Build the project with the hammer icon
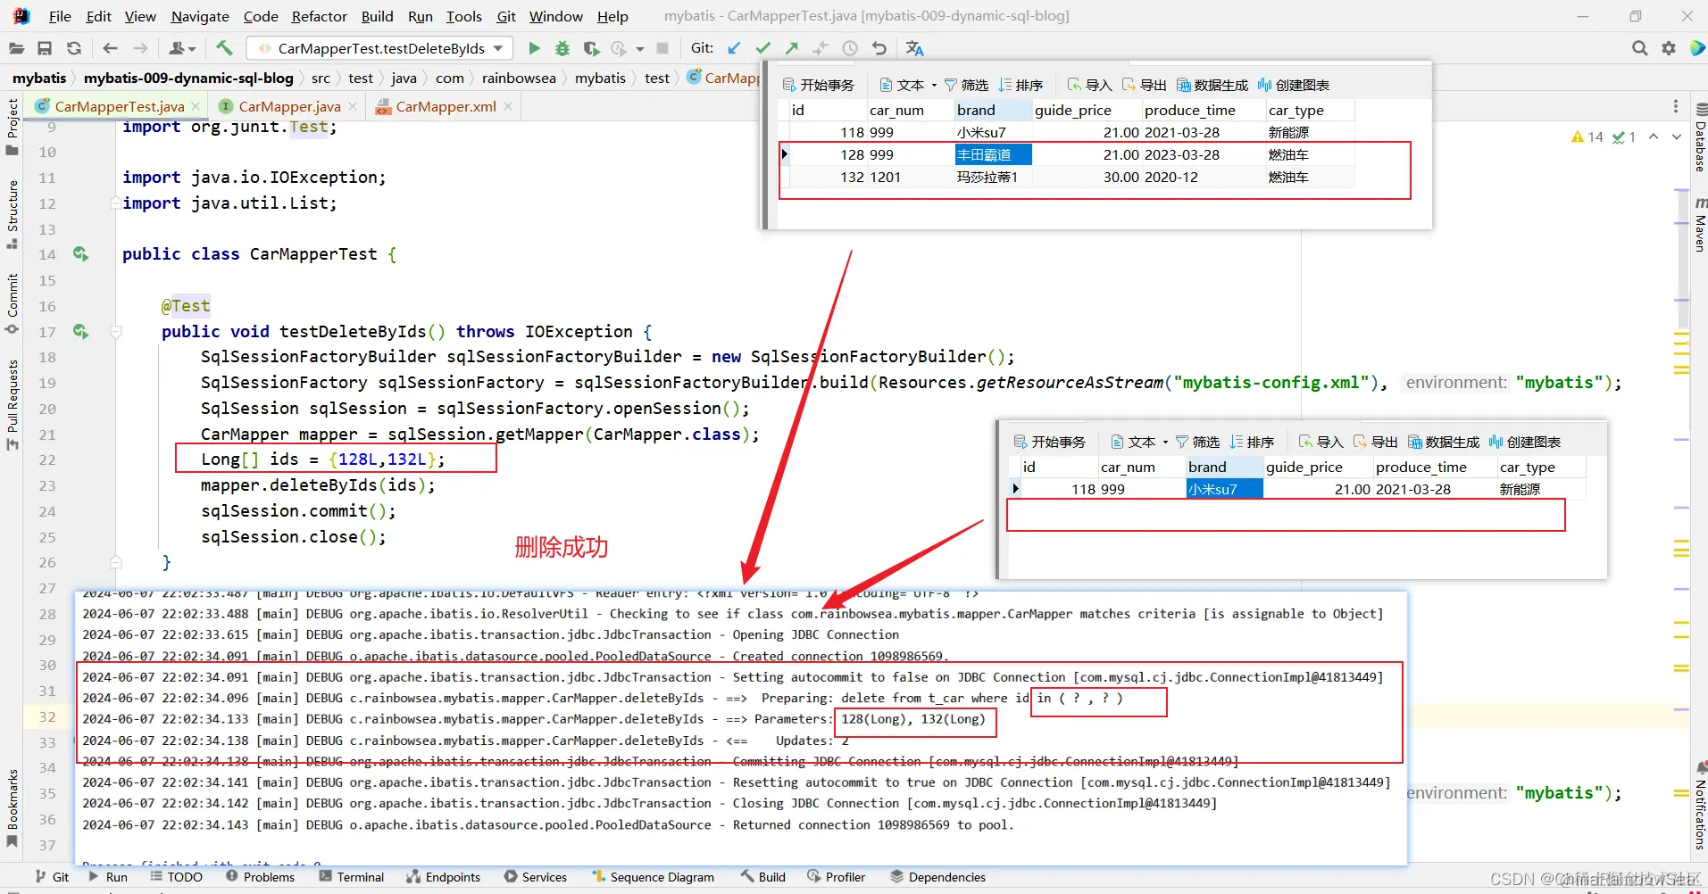This screenshot has height=894, width=1708. (224, 48)
